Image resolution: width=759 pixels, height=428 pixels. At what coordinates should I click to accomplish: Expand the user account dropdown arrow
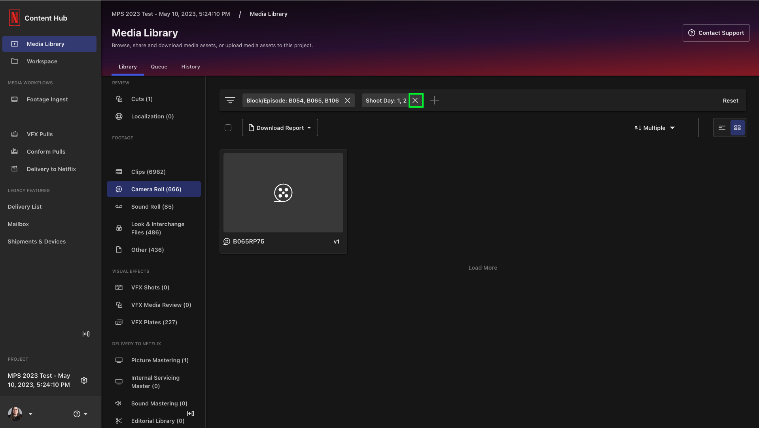point(30,414)
